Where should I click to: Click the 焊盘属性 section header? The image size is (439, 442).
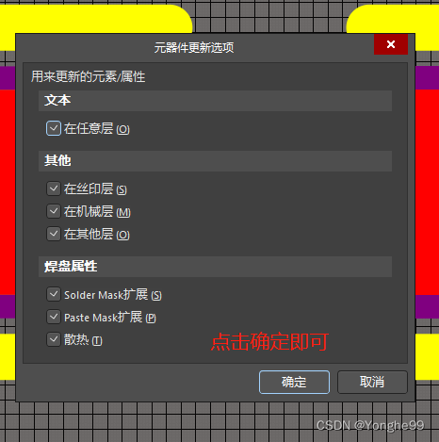(x=215, y=267)
